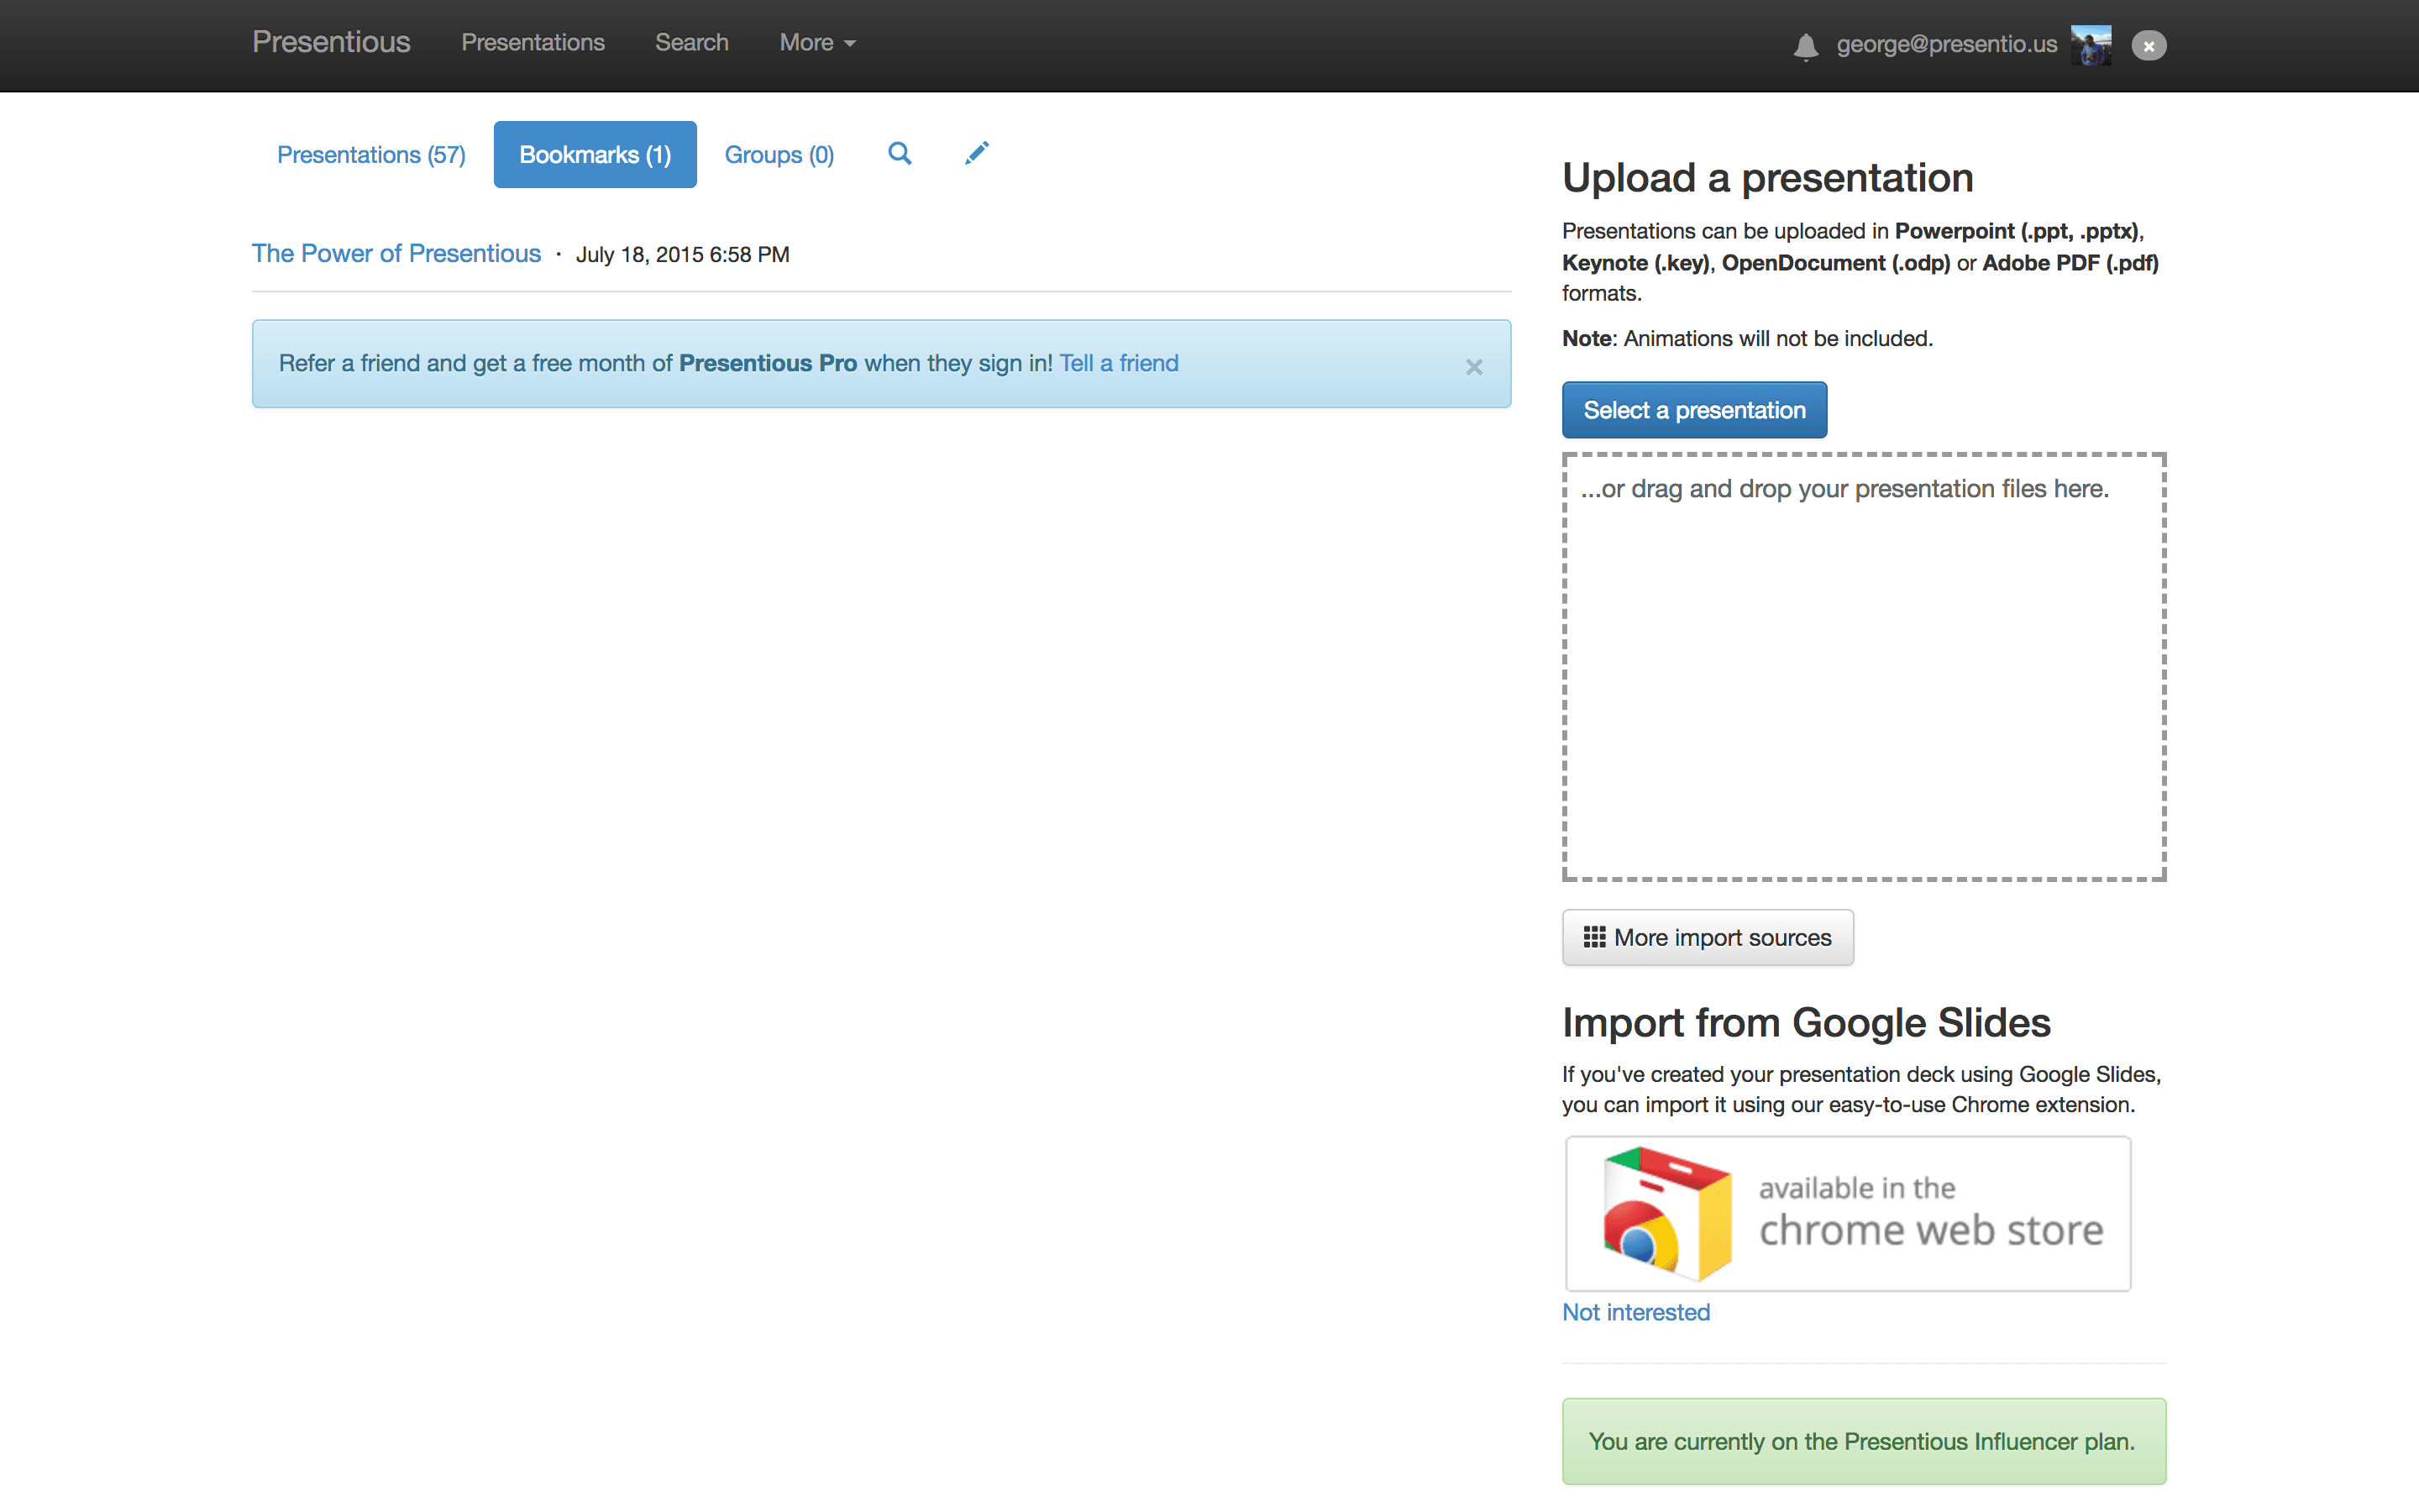Open More import sources grid button
The image size is (2419, 1512).
(1708, 937)
